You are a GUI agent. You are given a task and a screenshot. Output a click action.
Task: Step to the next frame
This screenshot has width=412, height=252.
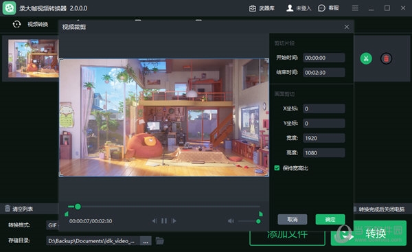174,221
